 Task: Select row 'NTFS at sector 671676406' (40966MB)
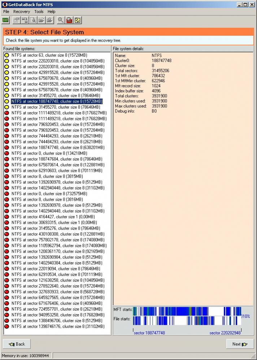[57, 303]
